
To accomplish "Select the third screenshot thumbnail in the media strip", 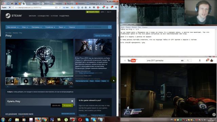I will tap(39, 81).
